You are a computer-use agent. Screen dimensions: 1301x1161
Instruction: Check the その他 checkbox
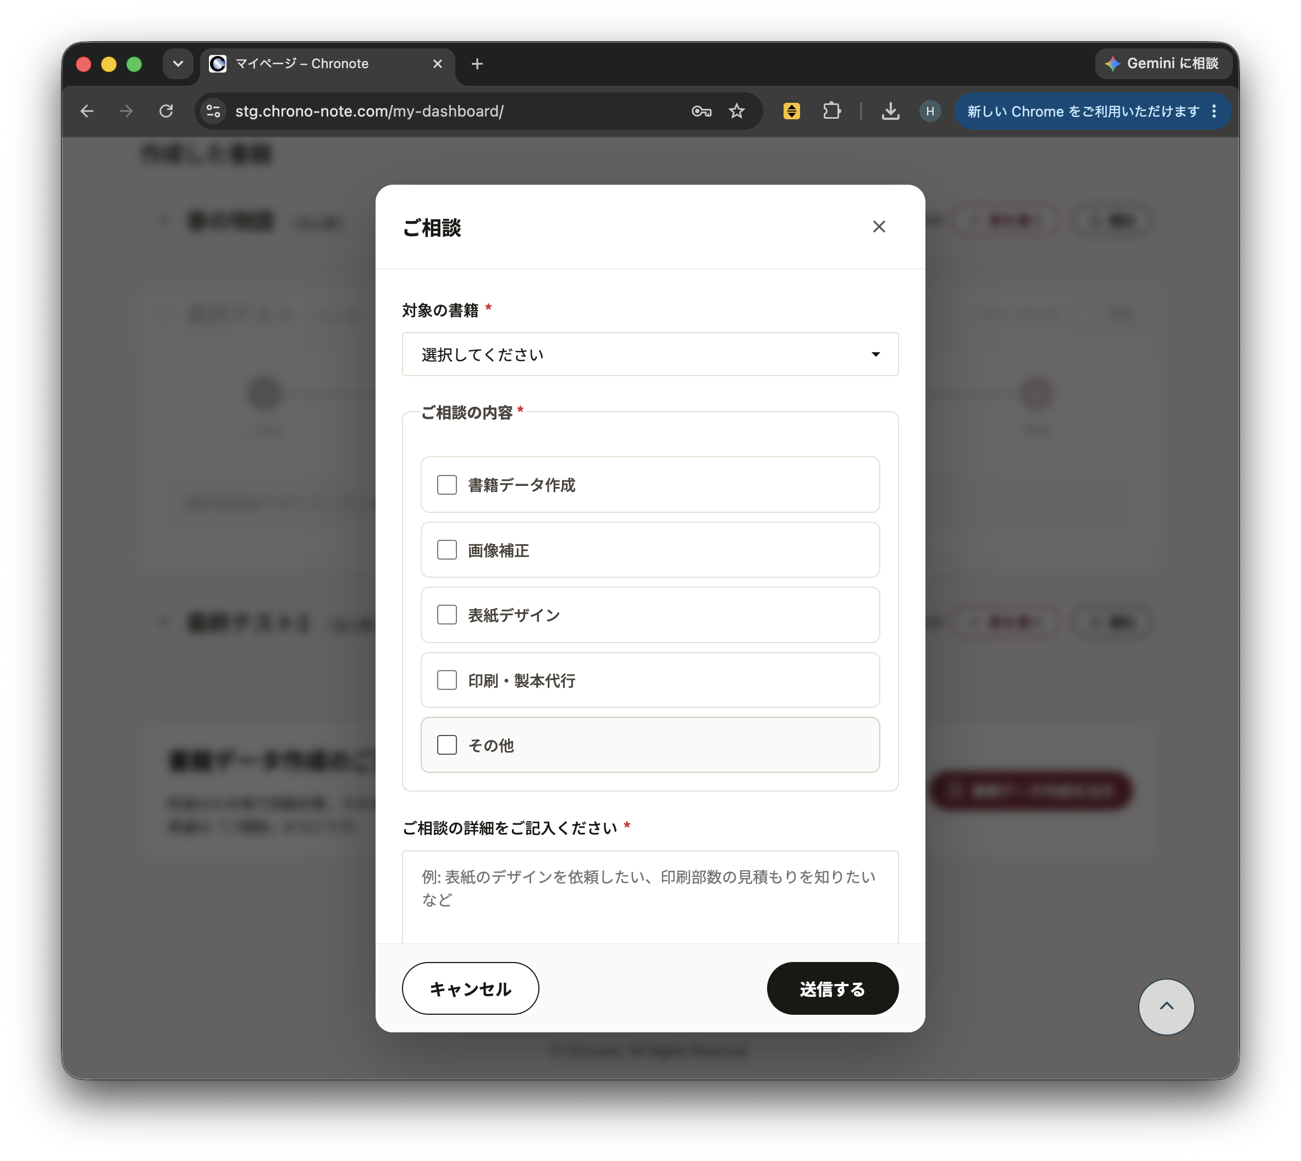(446, 745)
